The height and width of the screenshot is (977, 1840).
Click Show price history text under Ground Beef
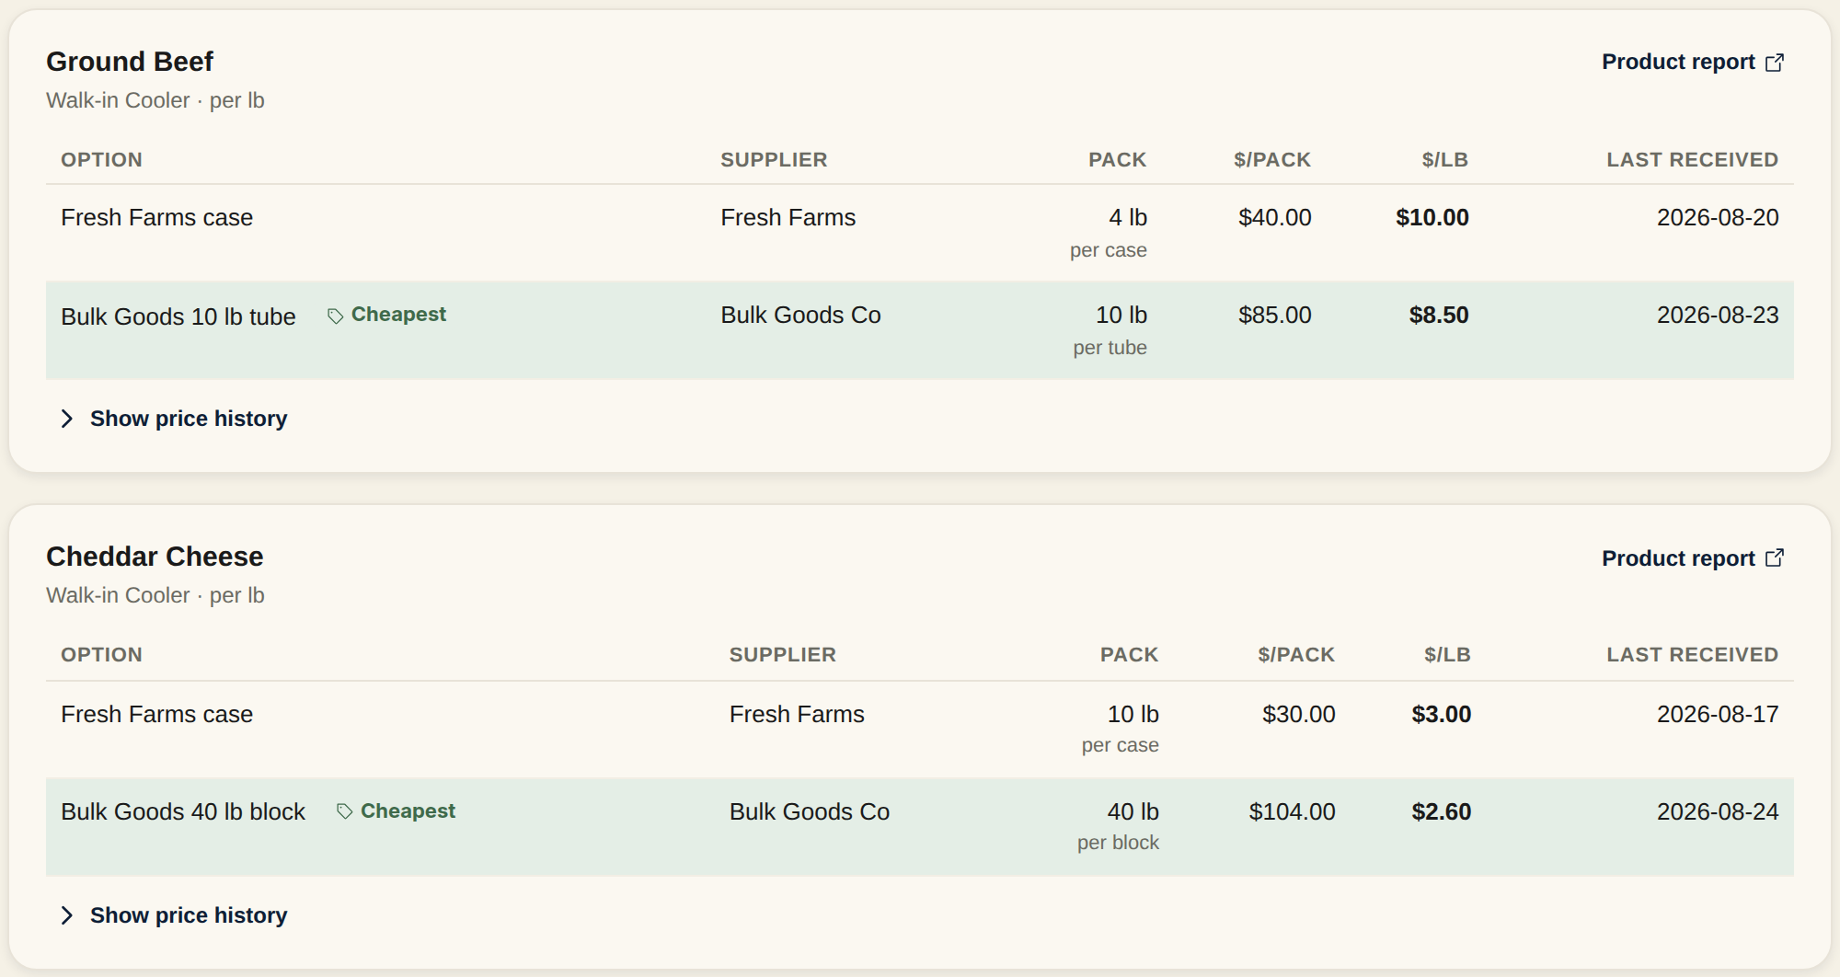click(x=189, y=419)
